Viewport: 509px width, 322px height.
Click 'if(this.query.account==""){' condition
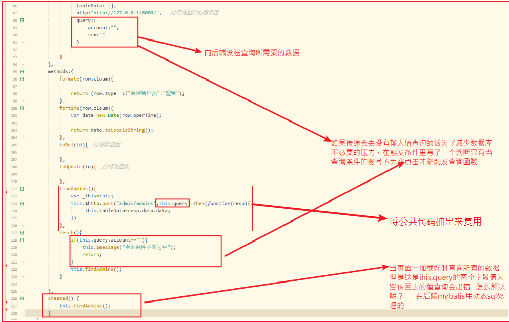tap(109, 240)
